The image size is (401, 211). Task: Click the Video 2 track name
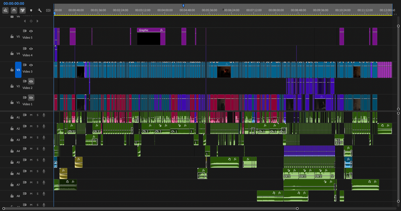[27, 88]
